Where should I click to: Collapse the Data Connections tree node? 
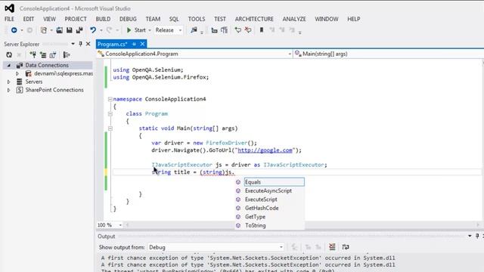pos(8,66)
